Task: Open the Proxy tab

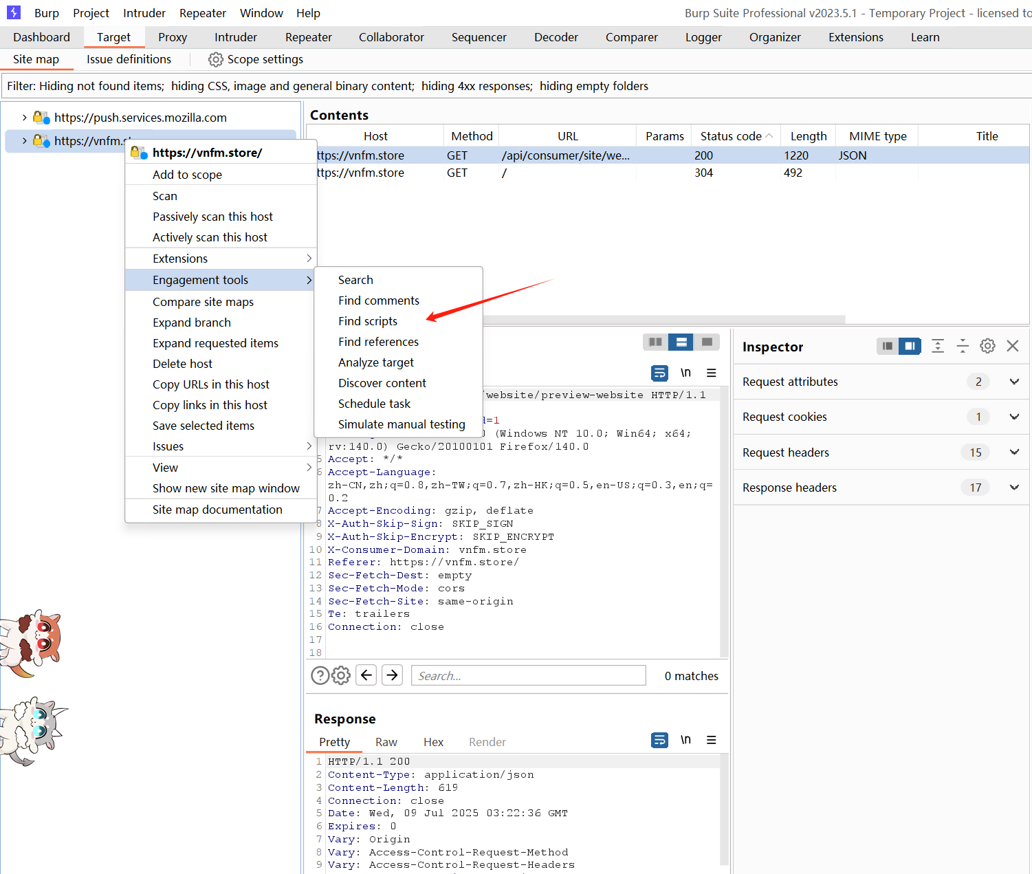Action: [x=173, y=37]
